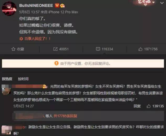Click the orange verified V badge

tap(57, 6)
